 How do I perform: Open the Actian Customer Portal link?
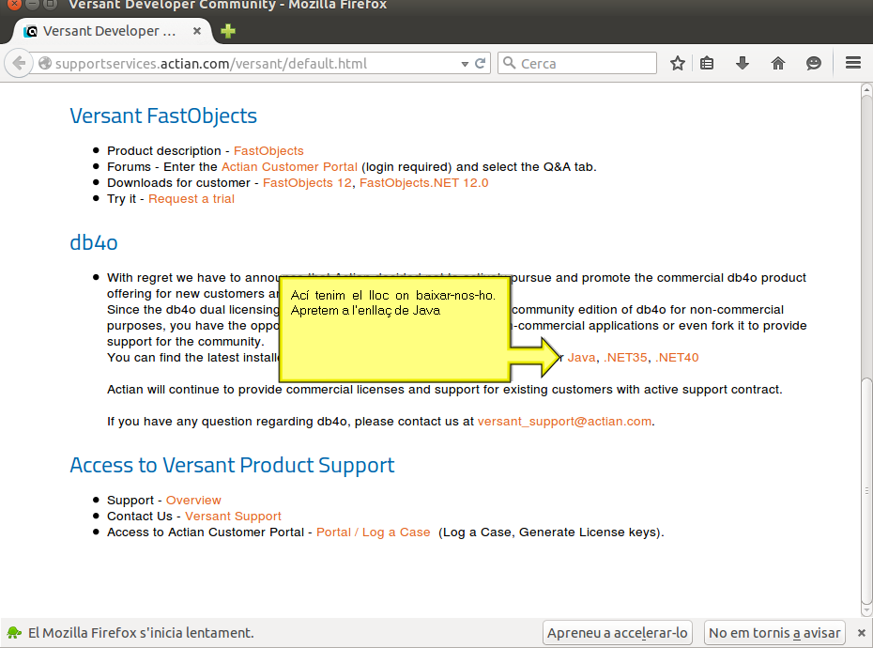pos(289,166)
